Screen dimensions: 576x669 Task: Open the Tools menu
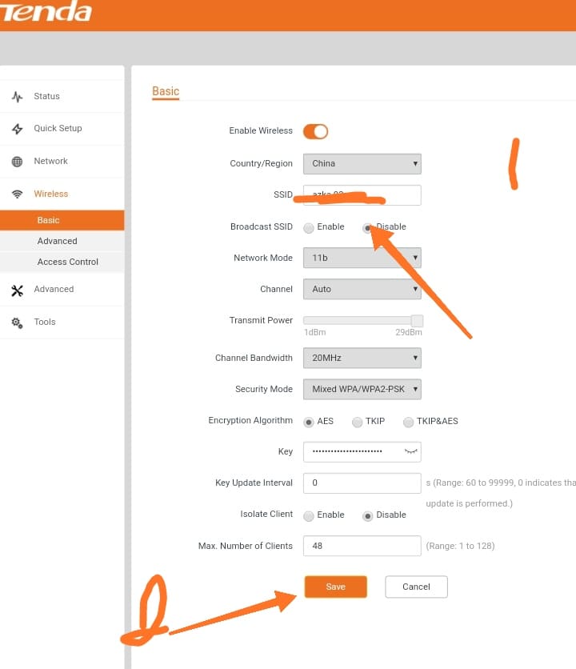[62, 322]
